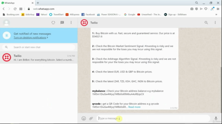Open the Unearthed YouTube bookmark

[149, 14]
